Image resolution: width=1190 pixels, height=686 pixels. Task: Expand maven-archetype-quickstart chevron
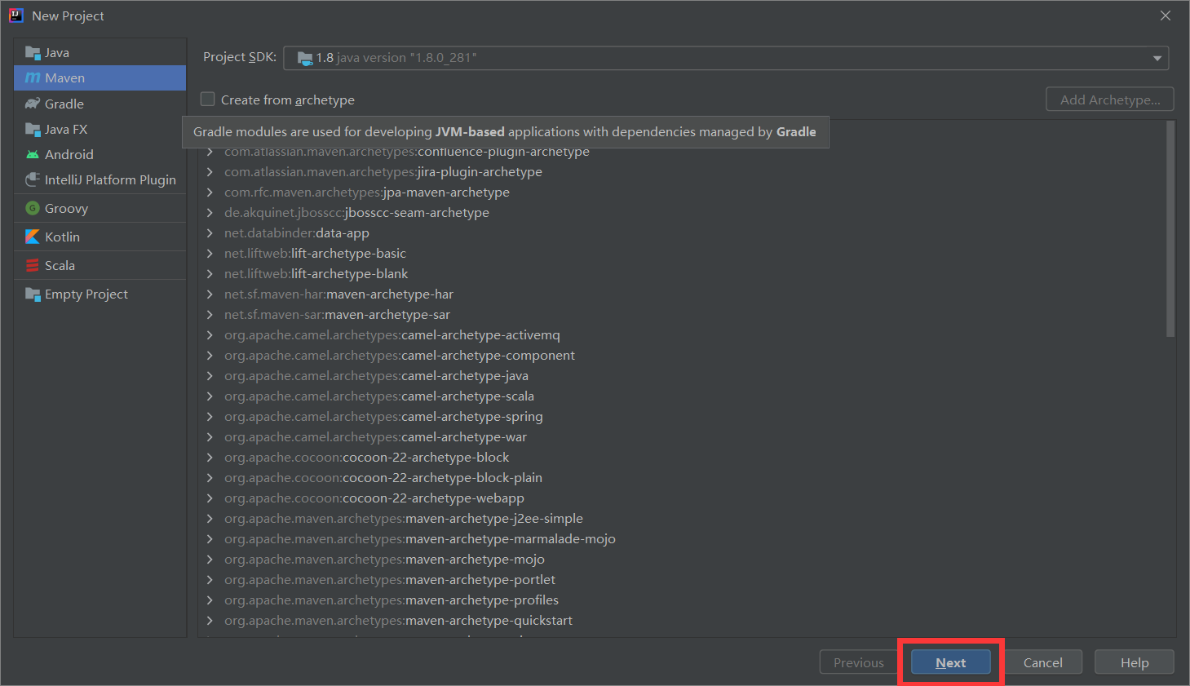coord(210,621)
